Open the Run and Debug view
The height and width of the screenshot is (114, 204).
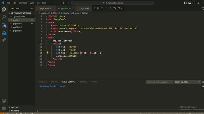(x=4, y=33)
